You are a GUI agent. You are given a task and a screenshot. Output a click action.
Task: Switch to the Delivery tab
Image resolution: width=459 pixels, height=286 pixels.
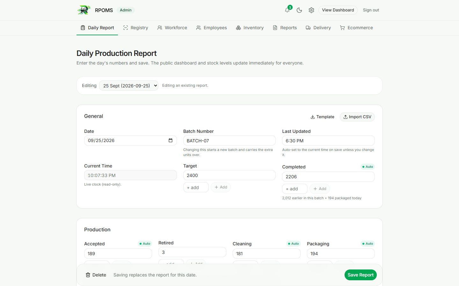(318, 28)
